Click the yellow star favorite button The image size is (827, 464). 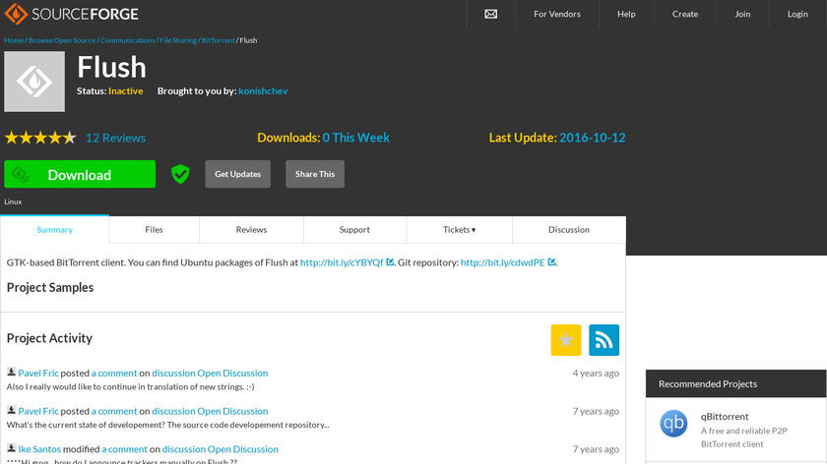(x=565, y=339)
